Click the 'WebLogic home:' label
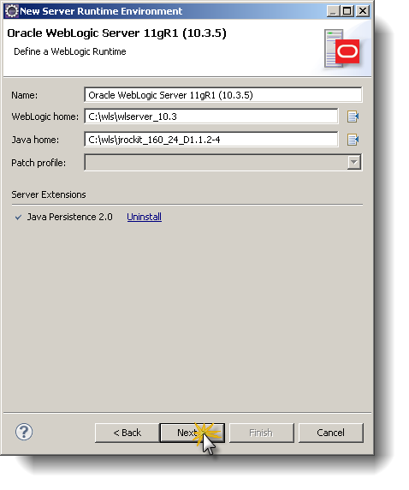This screenshot has height=490, width=409. point(45,117)
